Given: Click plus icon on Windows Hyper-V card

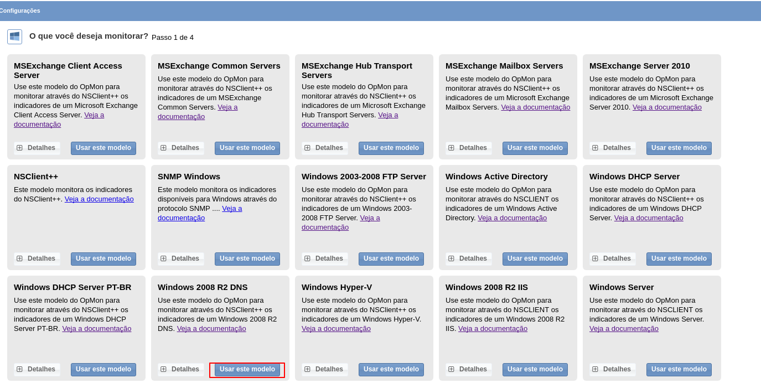Looking at the screenshot, I should pos(307,369).
